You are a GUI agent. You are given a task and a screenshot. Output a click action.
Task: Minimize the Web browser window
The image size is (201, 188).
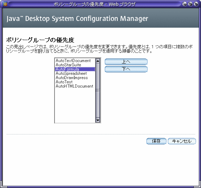(185, 4)
